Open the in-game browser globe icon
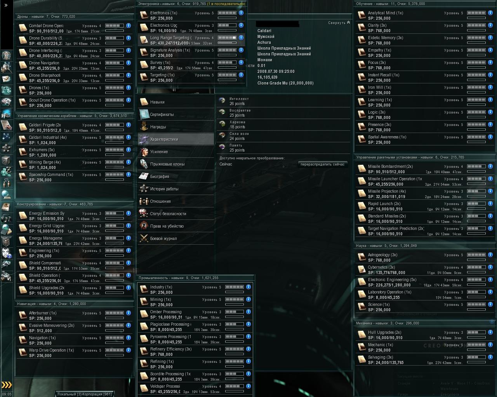 [7, 194]
